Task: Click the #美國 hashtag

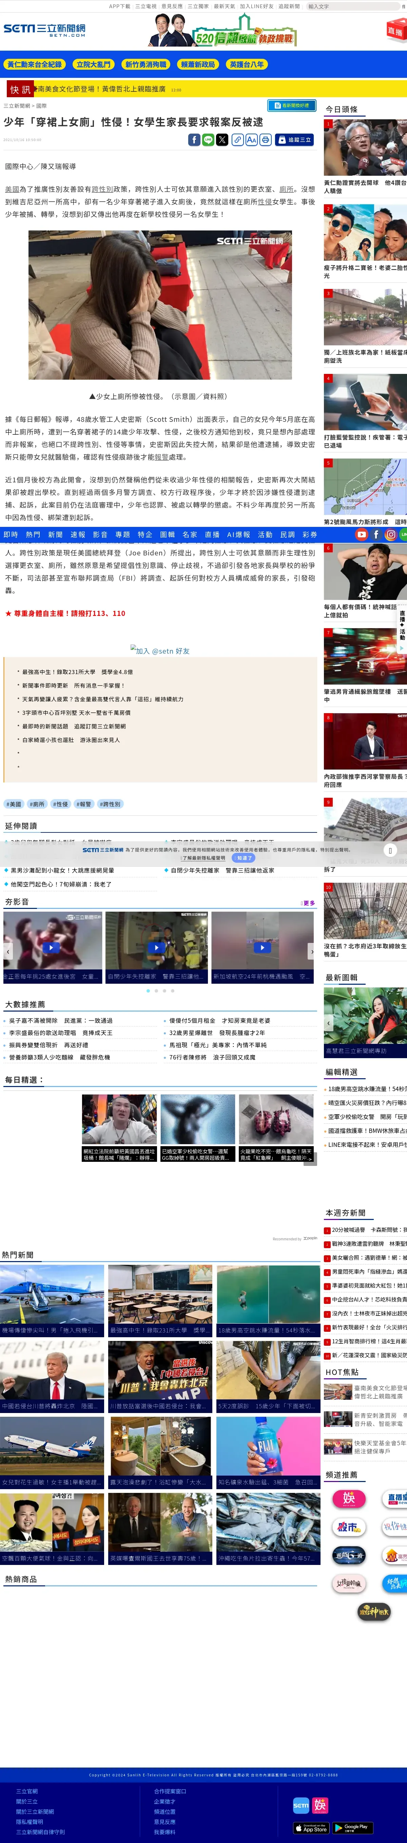Action: tap(14, 804)
